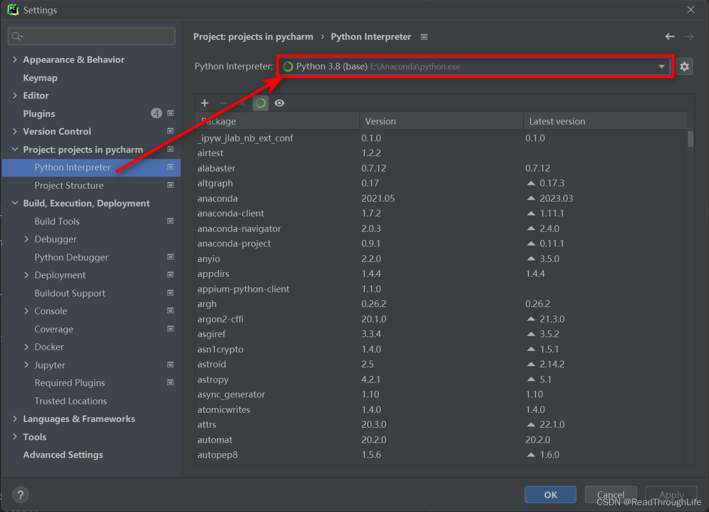Sort by Version column header
The image size is (709, 512).
(441, 121)
